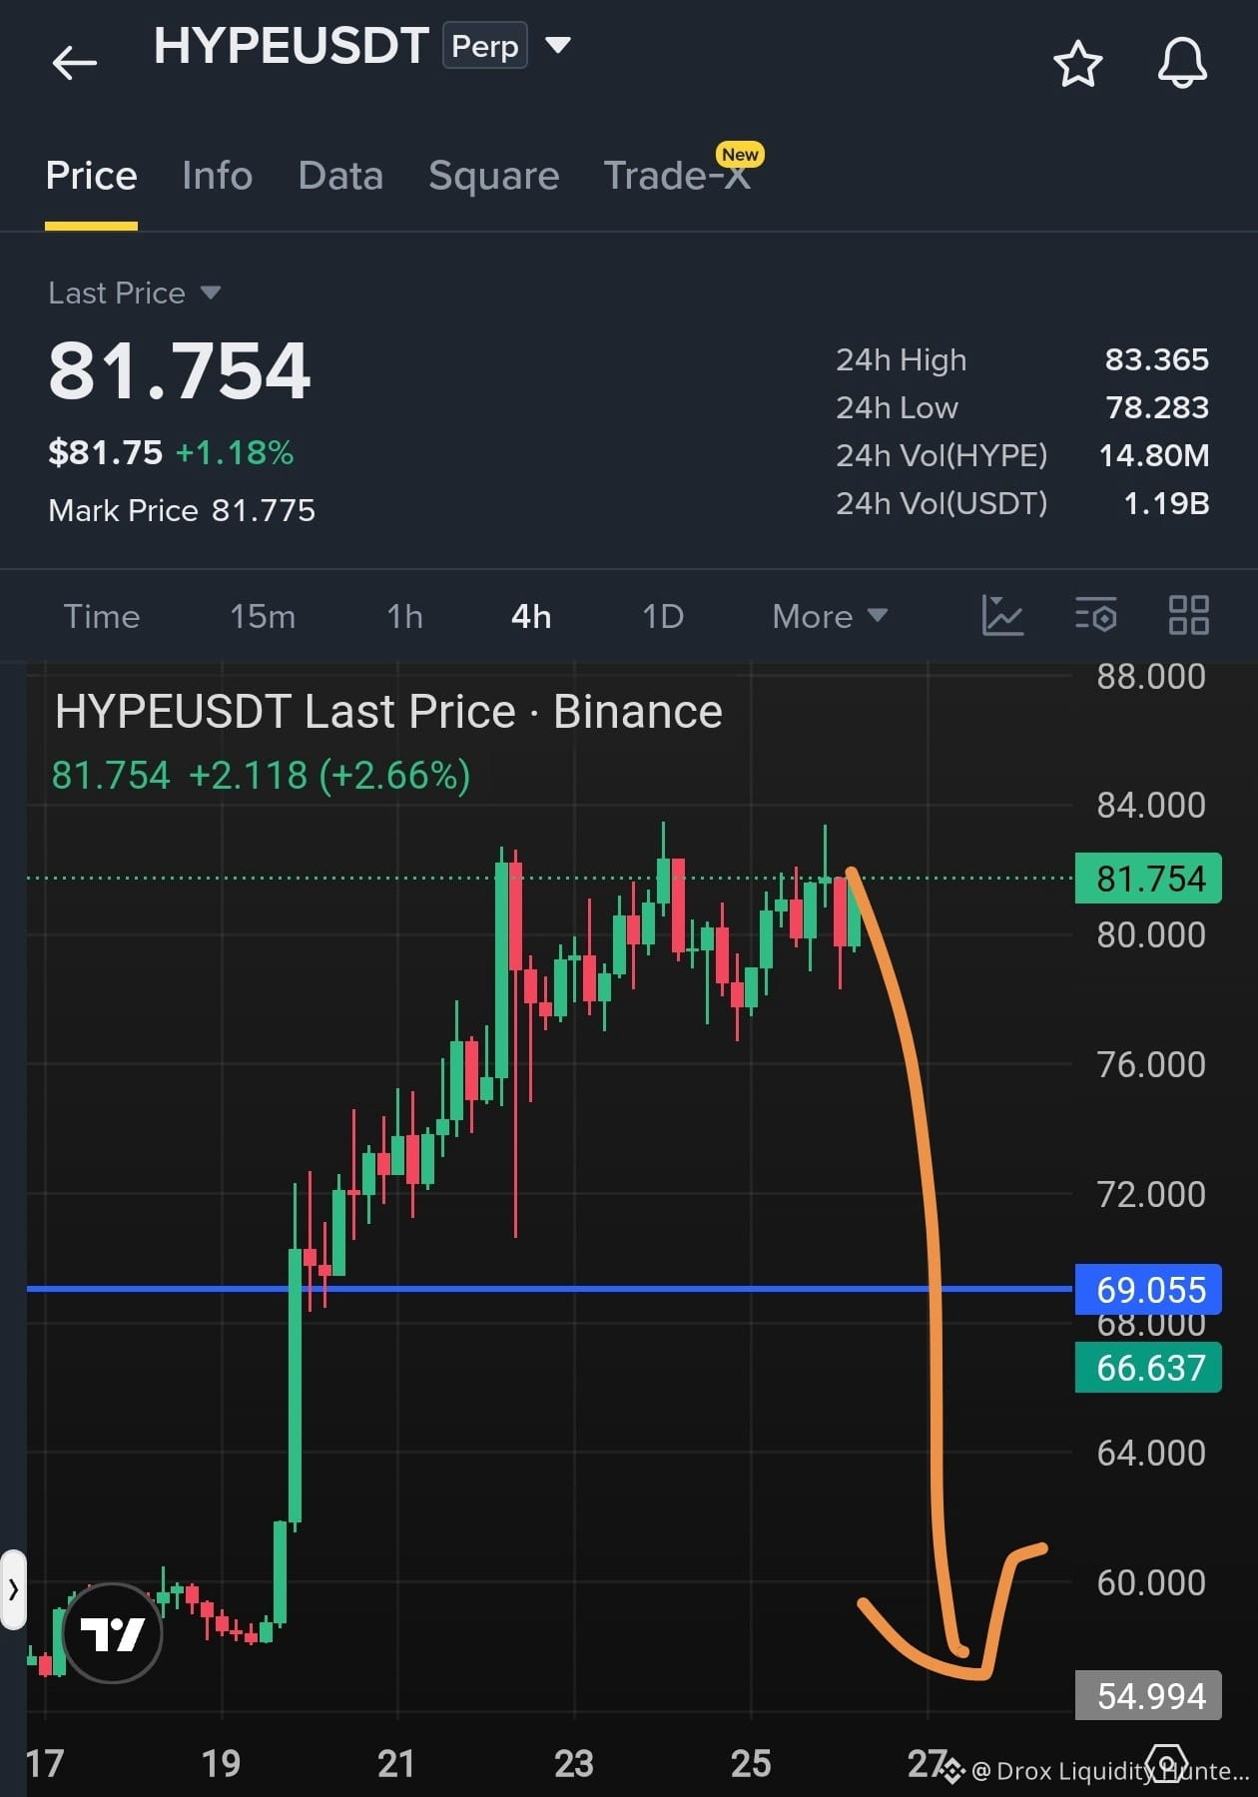Screen dimensions: 1258x1797
Task: Click the HYPEUSDT symbol title
Action: coord(292,46)
